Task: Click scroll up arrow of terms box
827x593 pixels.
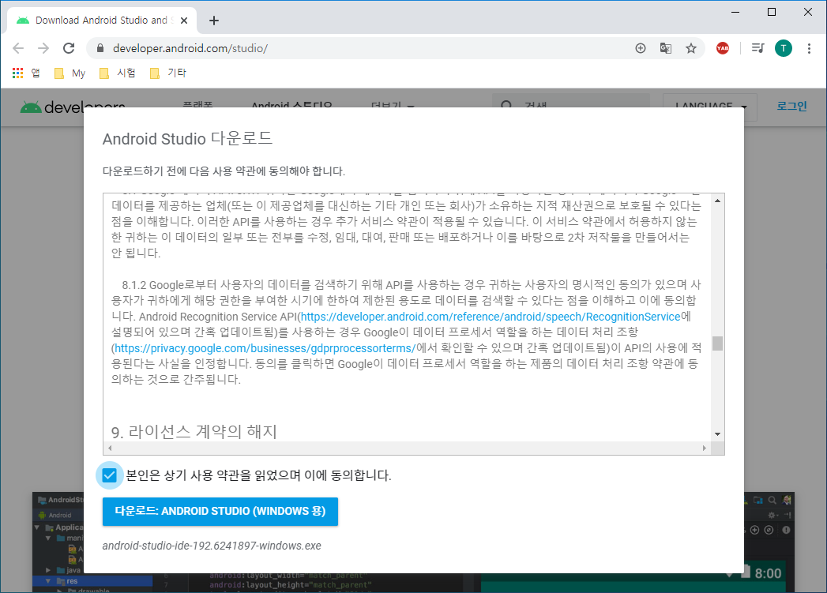Action: point(717,201)
